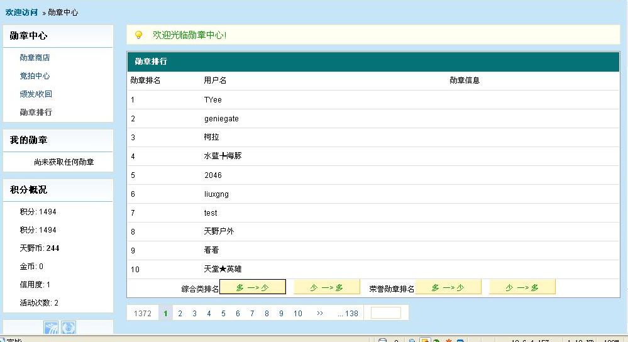628x342 pixels.
Task: Click username 水蓝十海豚 in rank 4
Action: (x=223, y=156)
